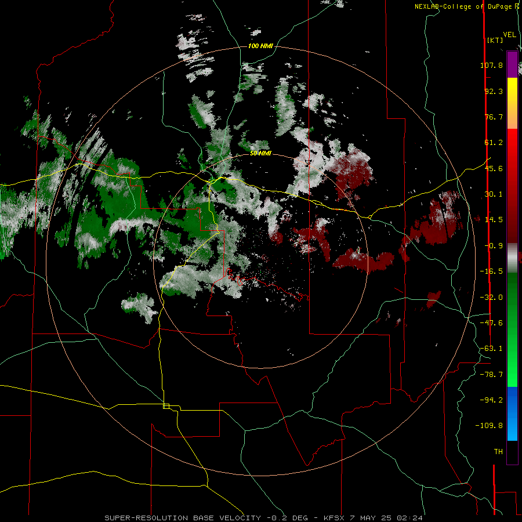Click the -94.2 velocity scale value
522x522 pixels.
pyautogui.click(x=491, y=400)
